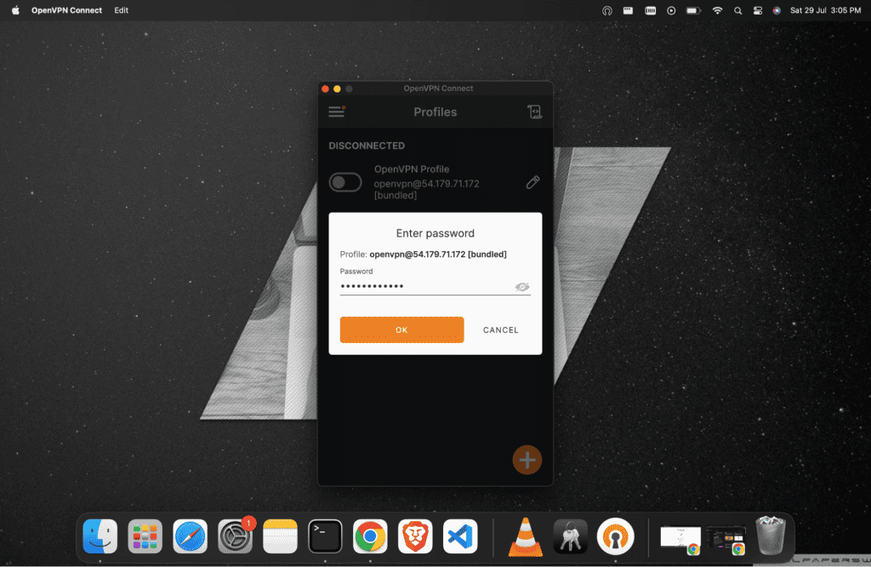Open Launchpad from the dock
Image resolution: width=871 pixels, height=567 pixels.
point(145,536)
